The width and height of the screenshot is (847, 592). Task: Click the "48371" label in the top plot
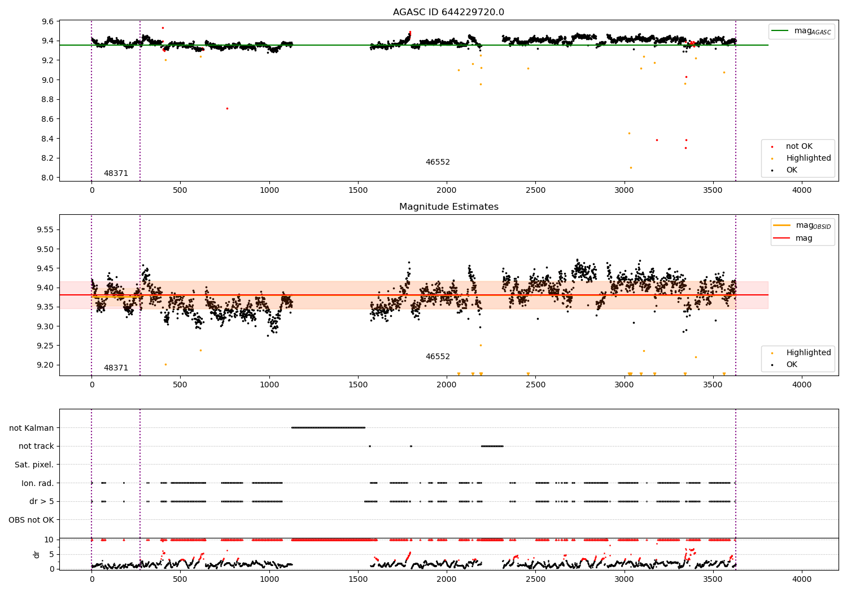click(116, 174)
